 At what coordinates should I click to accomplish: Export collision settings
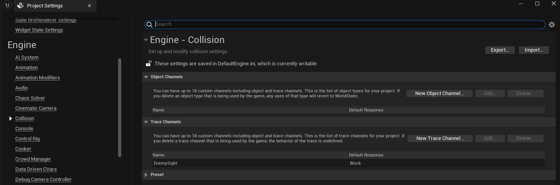500,50
